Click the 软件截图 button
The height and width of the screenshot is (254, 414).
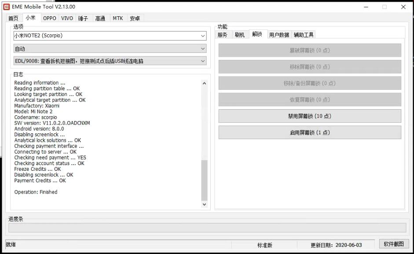[394, 244]
